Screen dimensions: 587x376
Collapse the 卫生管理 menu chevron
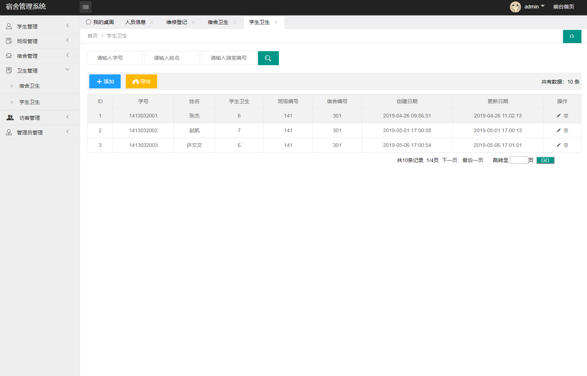pos(68,70)
